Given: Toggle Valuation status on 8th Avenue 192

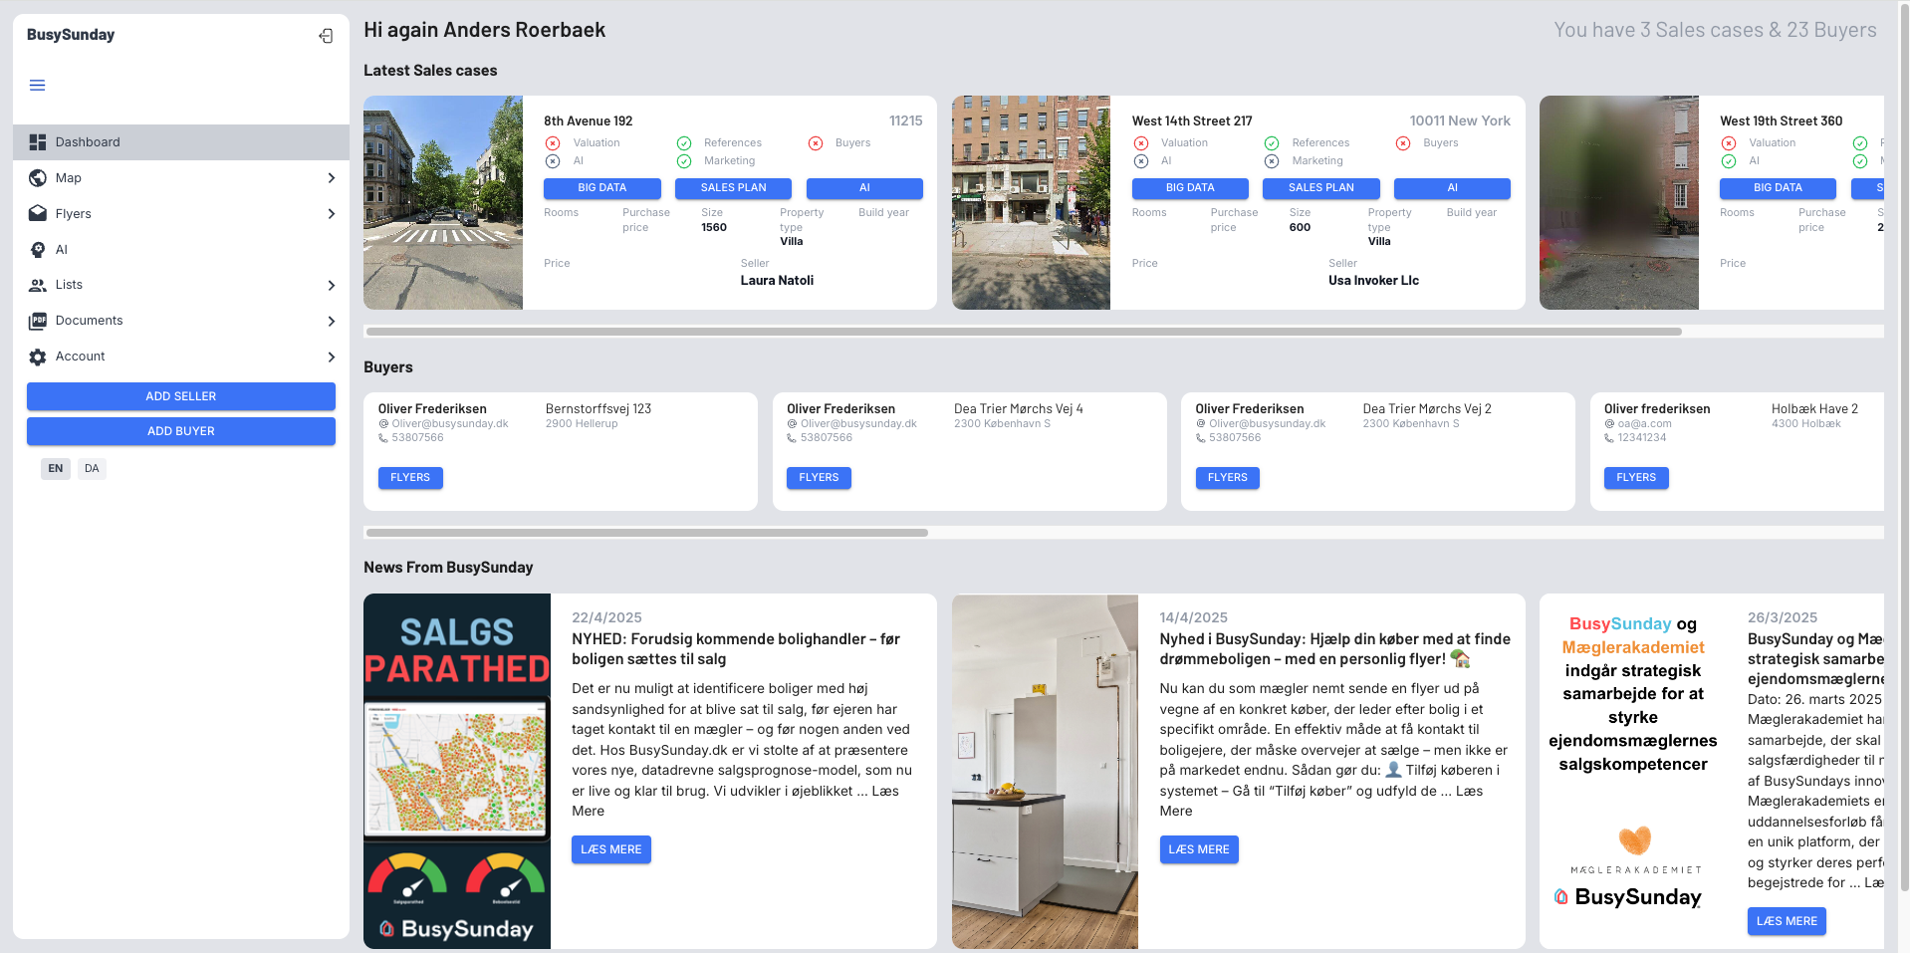Looking at the screenshot, I should (553, 143).
